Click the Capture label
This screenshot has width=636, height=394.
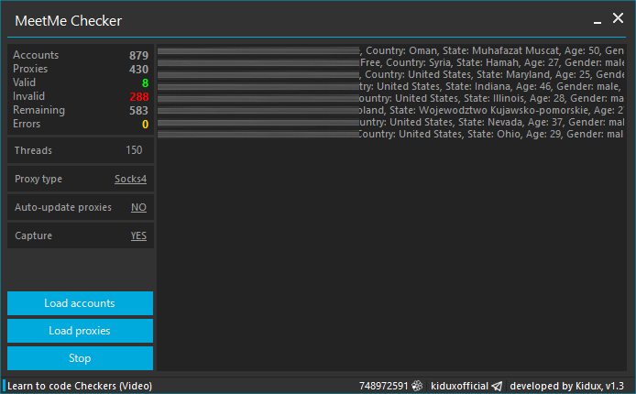pyautogui.click(x=33, y=235)
